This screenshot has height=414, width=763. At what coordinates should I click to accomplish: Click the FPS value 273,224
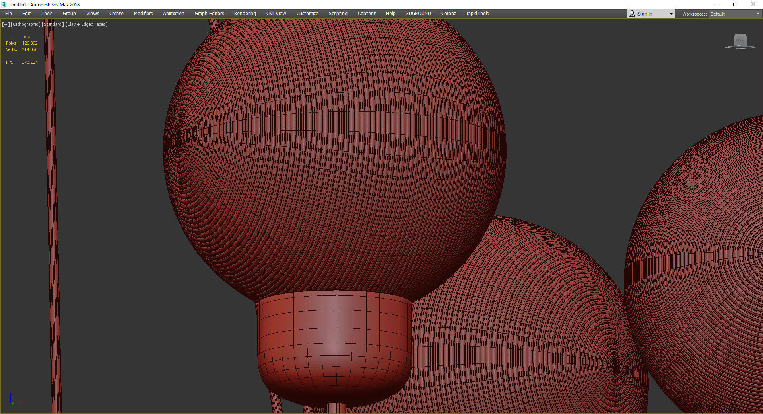(30, 62)
